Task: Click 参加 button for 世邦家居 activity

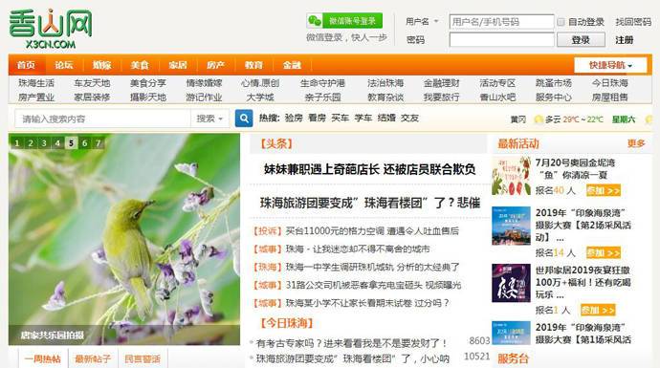Action: (x=598, y=311)
